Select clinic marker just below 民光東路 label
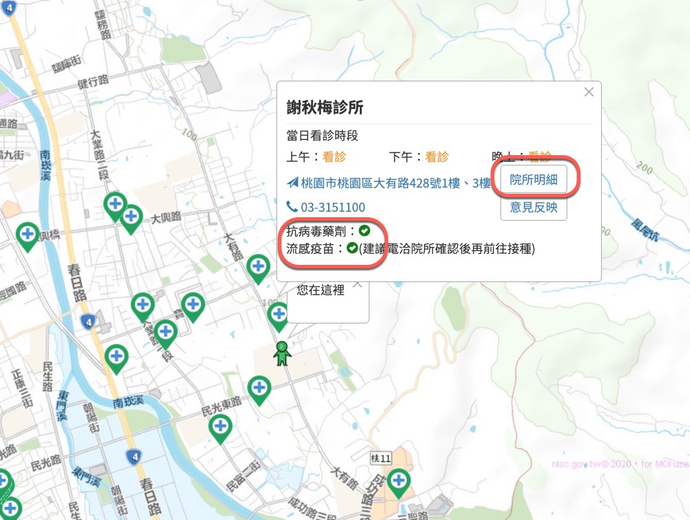 point(221,428)
